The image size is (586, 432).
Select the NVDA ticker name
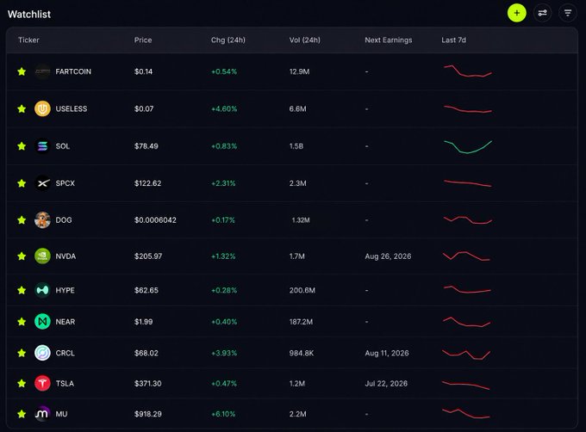(65, 256)
